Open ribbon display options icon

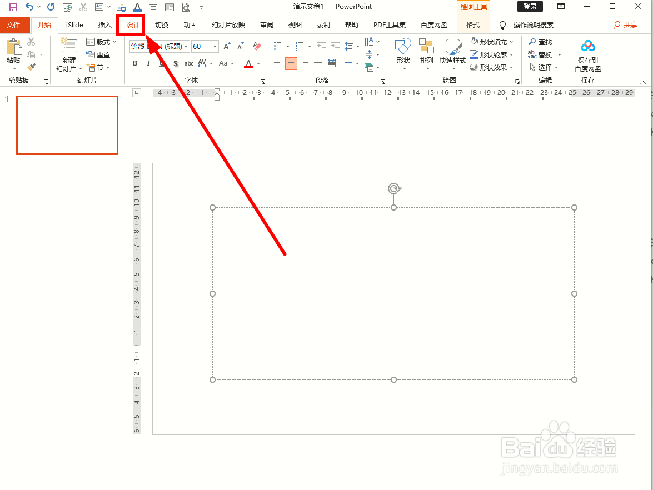click(x=561, y=6)
